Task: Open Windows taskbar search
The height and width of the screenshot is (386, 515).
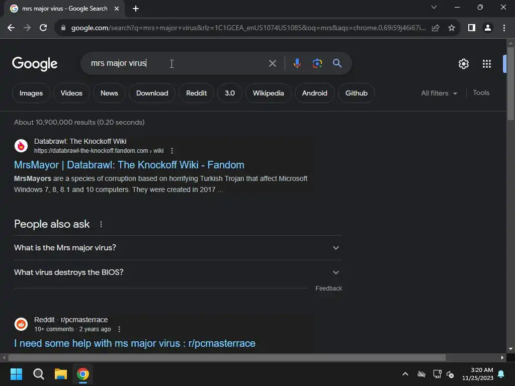Action: (x=38, y=374)
